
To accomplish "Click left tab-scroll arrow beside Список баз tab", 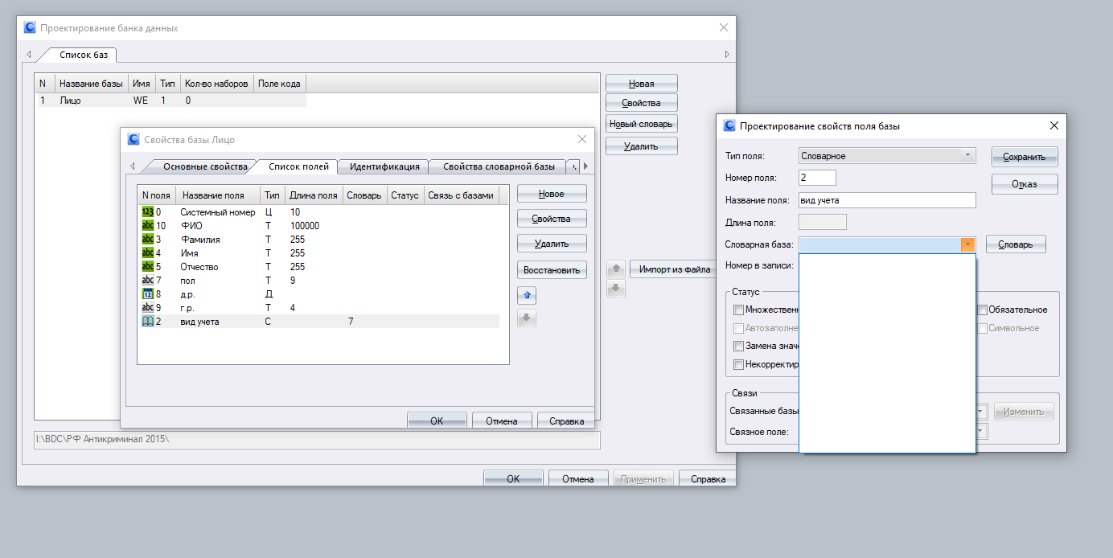I will click(x=29, y=55).
